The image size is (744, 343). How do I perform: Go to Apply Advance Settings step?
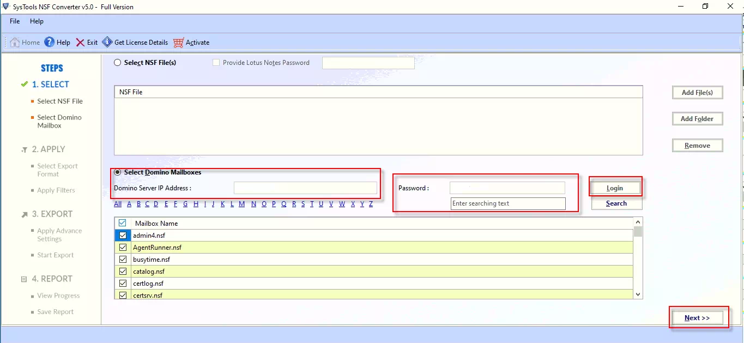(x=59, y=235)
